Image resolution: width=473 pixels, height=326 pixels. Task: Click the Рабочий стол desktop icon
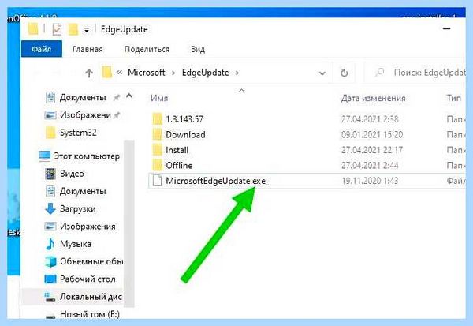click(50, 279)
